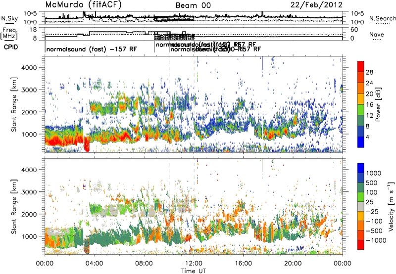Pick the grey -25 to 25 Velocity swatch
The image size is (396, 274).
(x=361, y=206)
